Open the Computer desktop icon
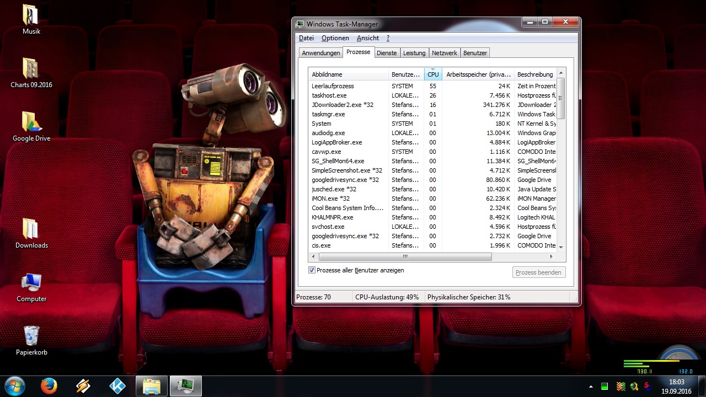706x397 pixels. click(31, 287)
